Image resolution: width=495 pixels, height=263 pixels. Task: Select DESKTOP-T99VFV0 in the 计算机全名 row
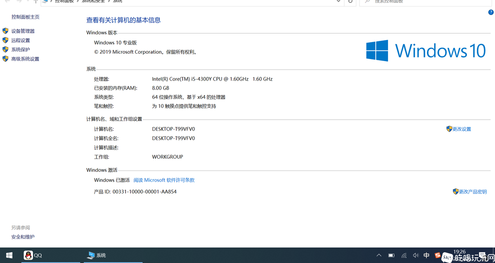(x=173, y=138)
